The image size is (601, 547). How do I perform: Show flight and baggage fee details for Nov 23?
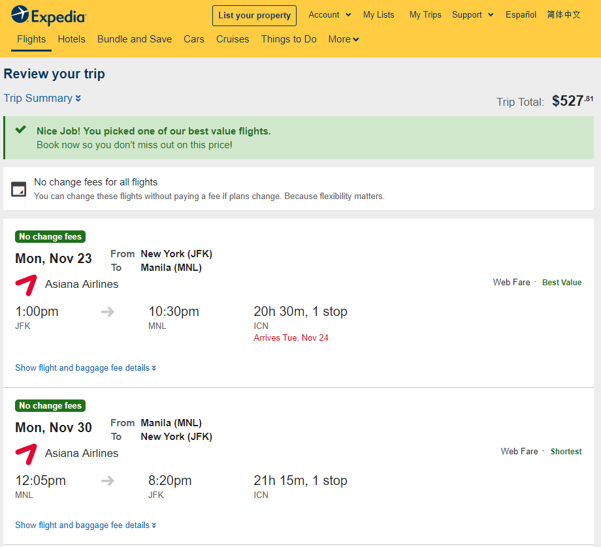[86, 368]
